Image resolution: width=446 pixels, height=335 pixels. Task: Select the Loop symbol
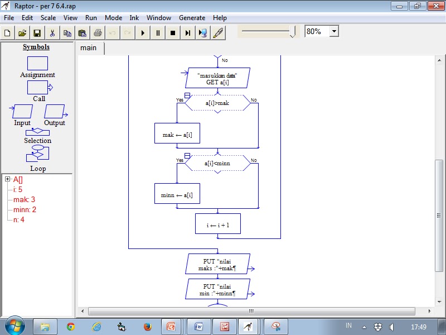(x=37, y=154)
